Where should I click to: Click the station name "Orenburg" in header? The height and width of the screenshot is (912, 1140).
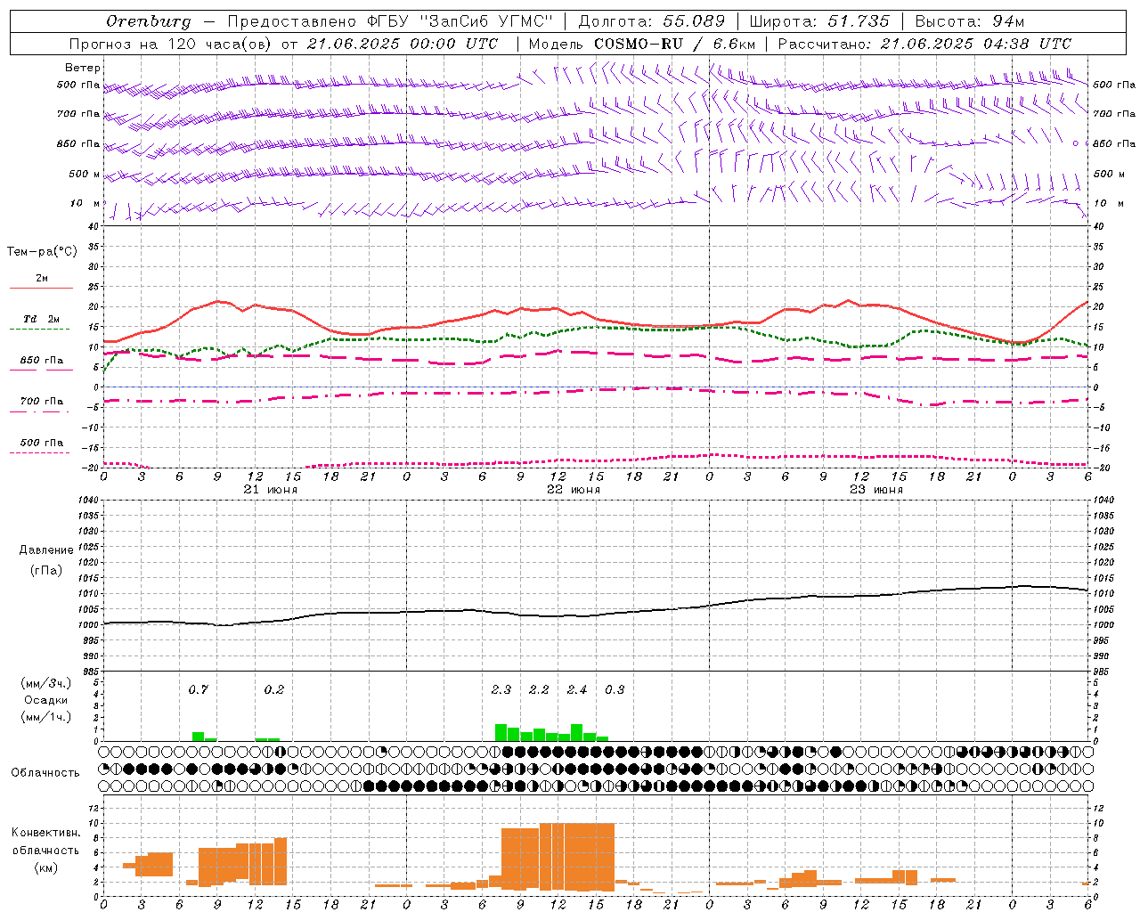coord(148,21)
